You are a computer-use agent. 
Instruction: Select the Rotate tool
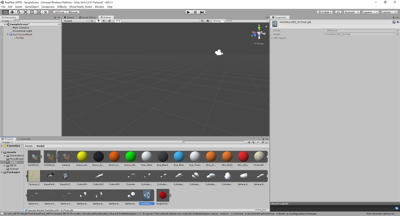(19, 12)
